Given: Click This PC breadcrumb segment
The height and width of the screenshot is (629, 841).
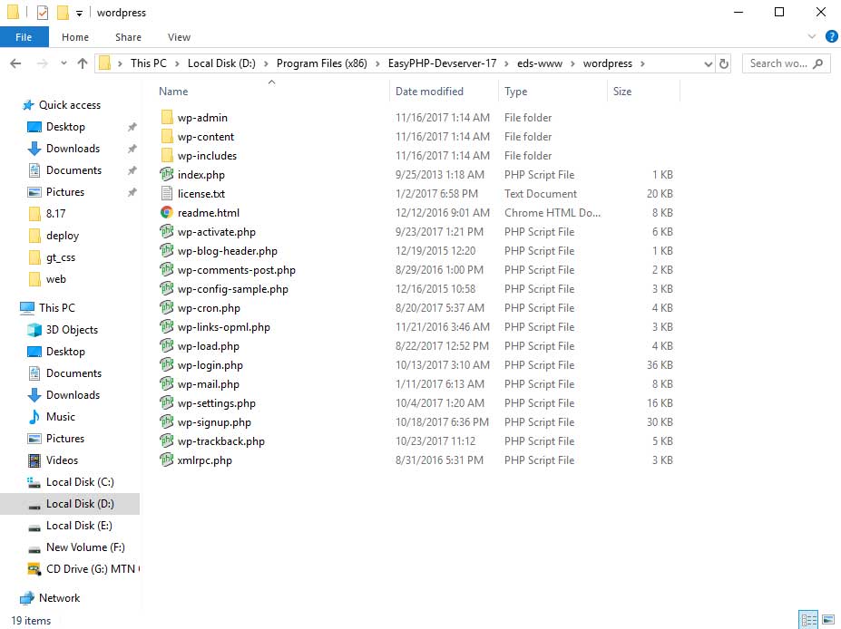Looking at the screenshot, I should click(149, 63).
